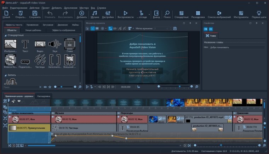Click the Сохранить (Save) toolbar icon
Viewport: 269px width, 154px height.
35,13
